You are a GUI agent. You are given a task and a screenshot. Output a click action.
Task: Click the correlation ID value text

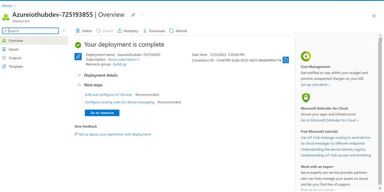tap(249, 60)
